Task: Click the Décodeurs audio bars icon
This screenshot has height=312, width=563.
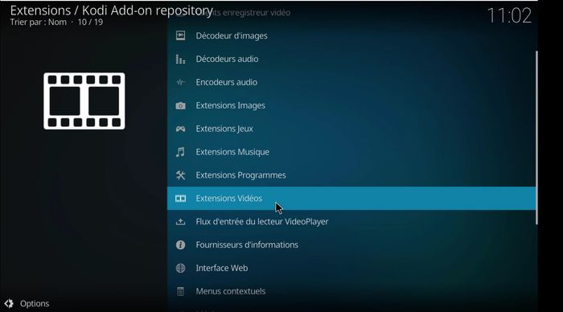Action: (180, 59)
